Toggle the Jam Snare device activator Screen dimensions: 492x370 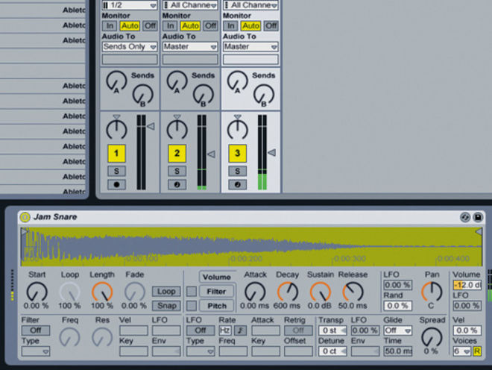point(25,217)
